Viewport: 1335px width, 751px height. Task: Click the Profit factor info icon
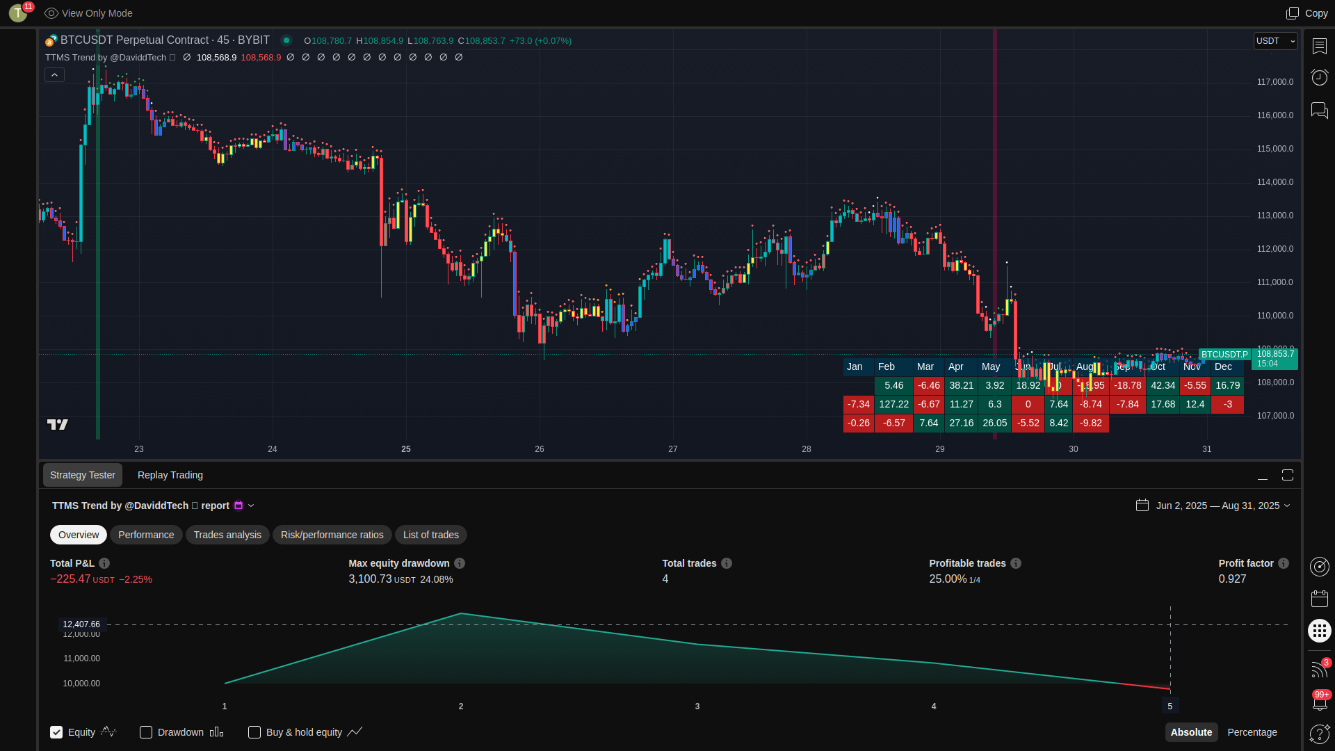1284,563
